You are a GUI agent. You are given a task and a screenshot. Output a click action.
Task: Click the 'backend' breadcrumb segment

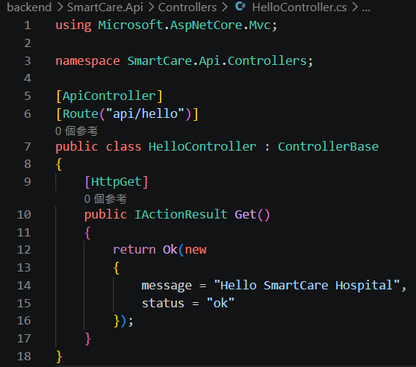(29, 7)
